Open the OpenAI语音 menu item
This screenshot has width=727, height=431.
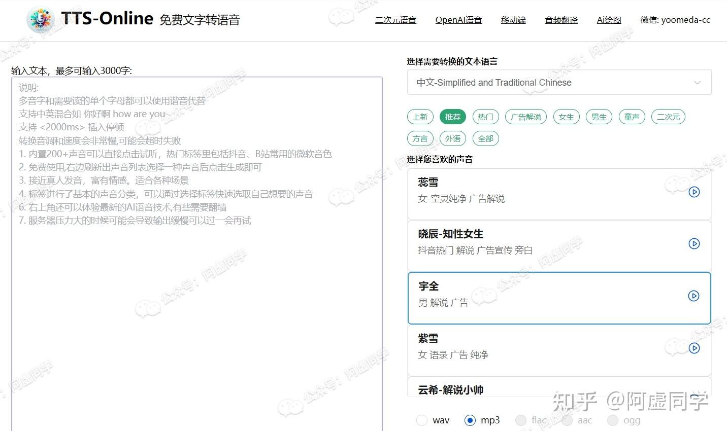[458, 20]
